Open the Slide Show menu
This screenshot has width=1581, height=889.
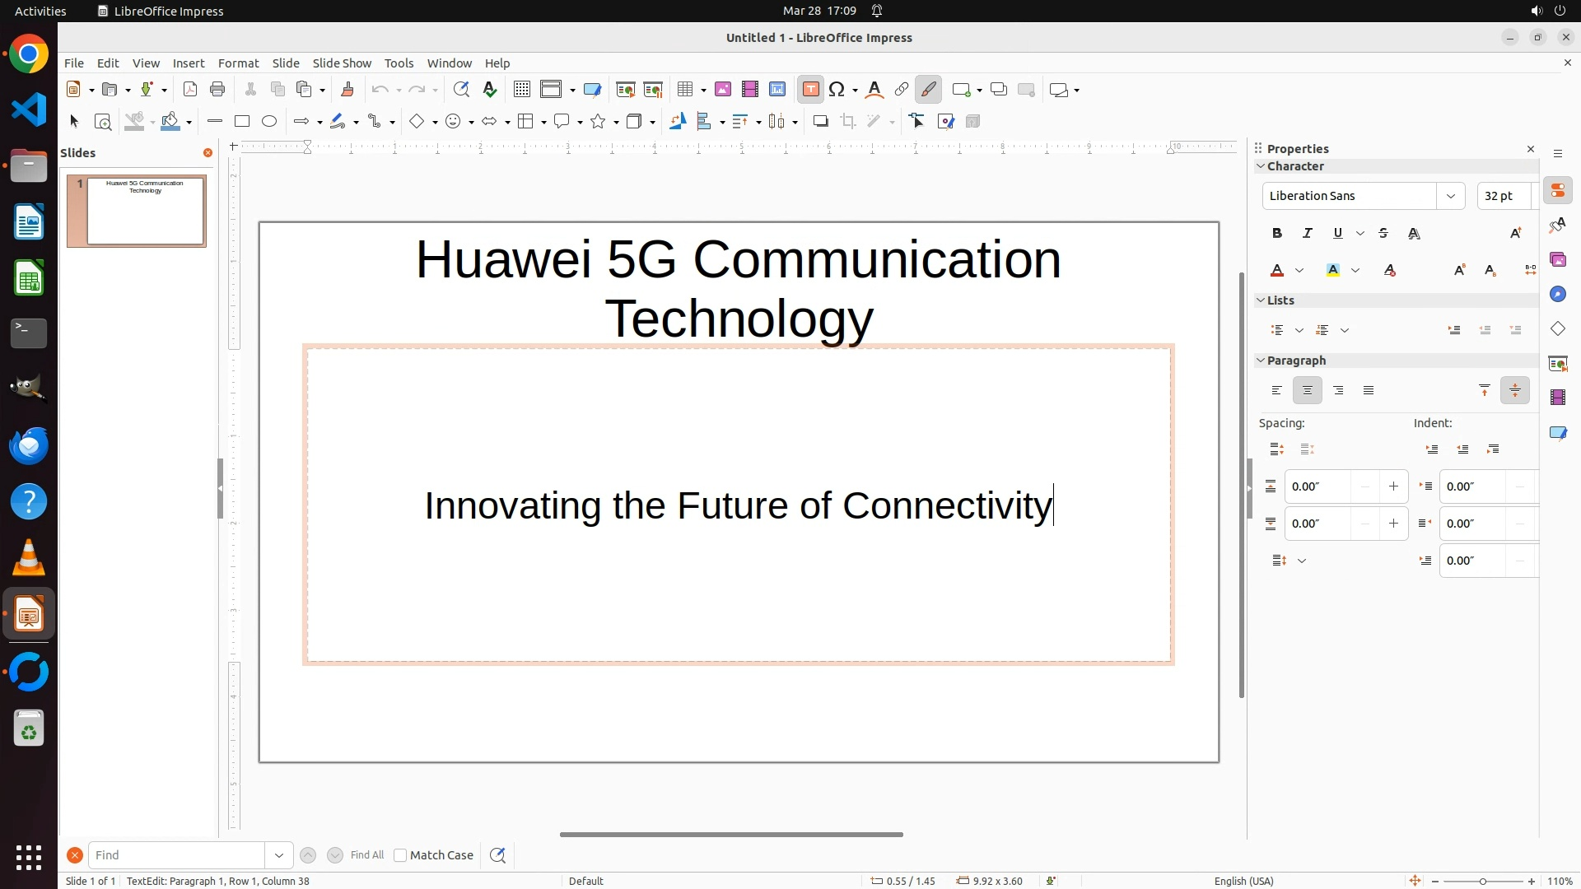click(x=342, y=63)
